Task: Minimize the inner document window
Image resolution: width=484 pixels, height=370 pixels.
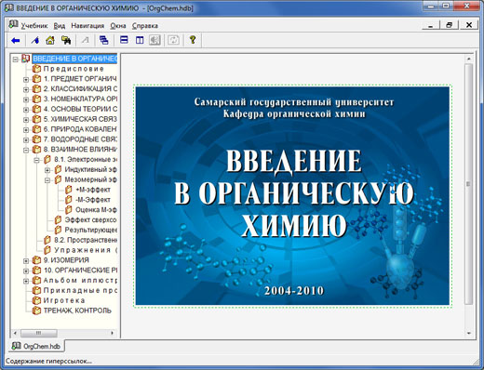Action: click(x=431, y=25)
